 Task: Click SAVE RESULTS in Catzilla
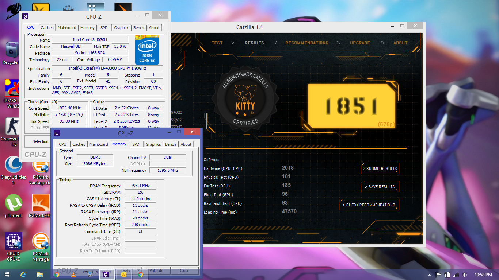coord(380,187)
